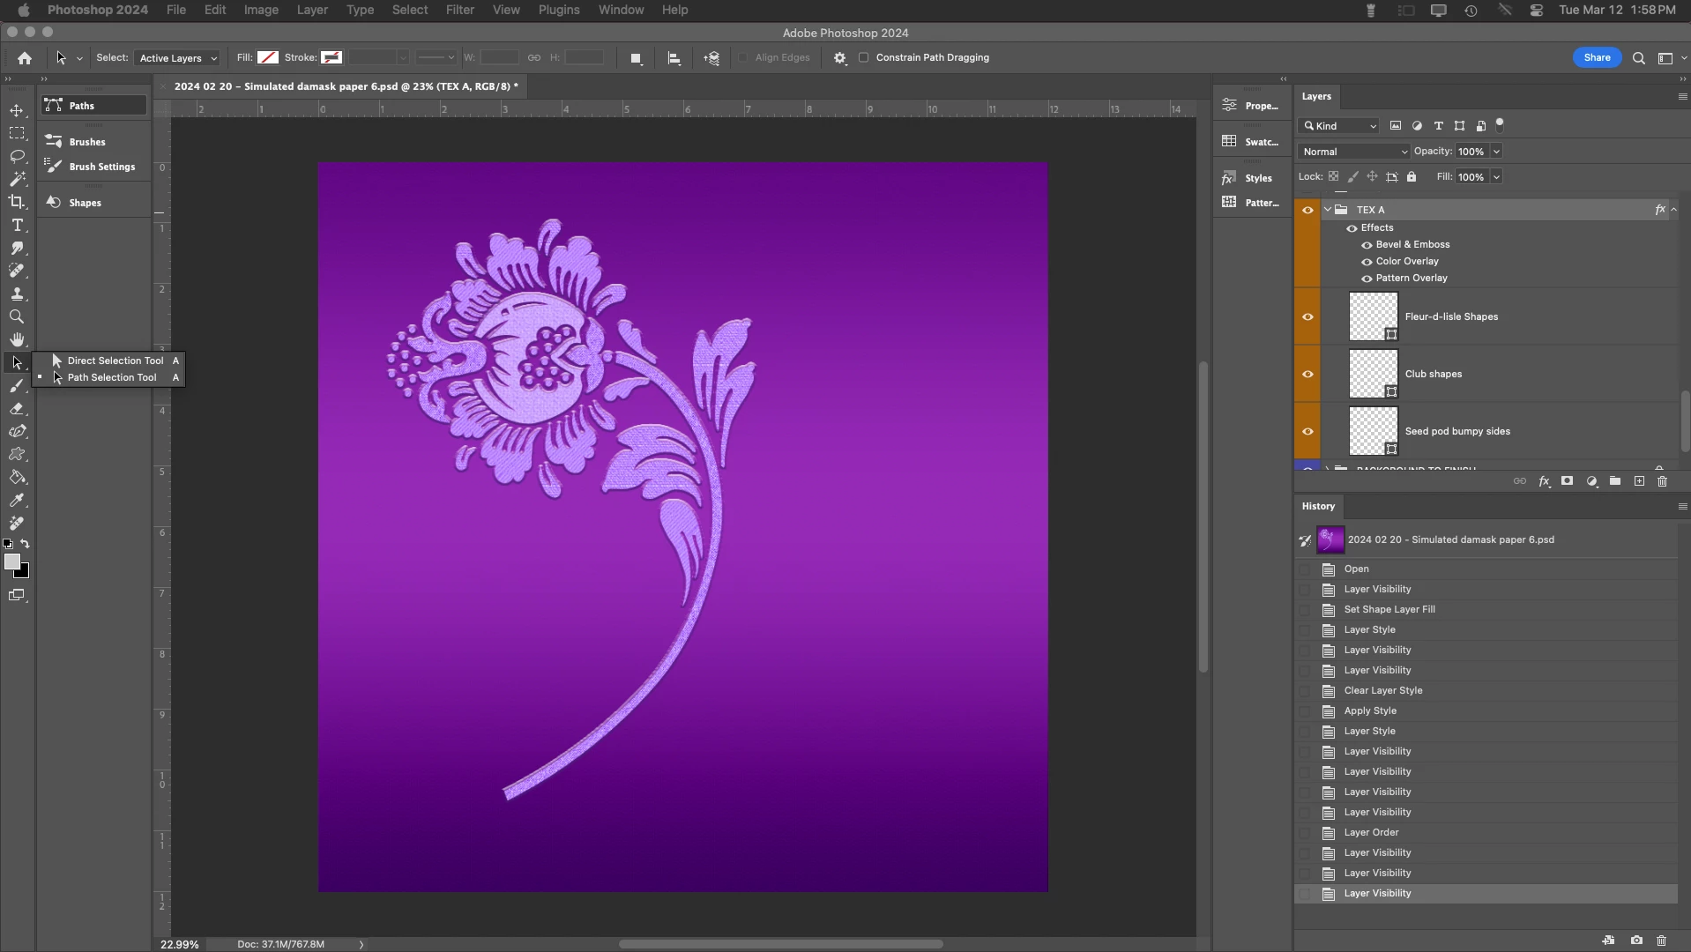Screen dimensions: 1691x952
Task: Click the Fill color swatch in options bar
Action: click(x=268, y=58)
